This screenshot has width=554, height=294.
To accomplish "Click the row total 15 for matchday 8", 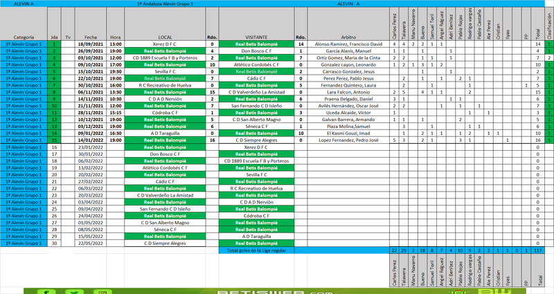I will [x=538, y=92].
